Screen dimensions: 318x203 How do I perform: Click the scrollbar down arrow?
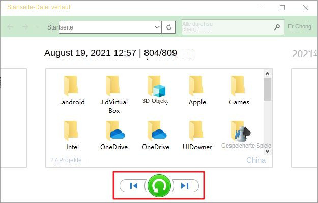coord(267,151)
